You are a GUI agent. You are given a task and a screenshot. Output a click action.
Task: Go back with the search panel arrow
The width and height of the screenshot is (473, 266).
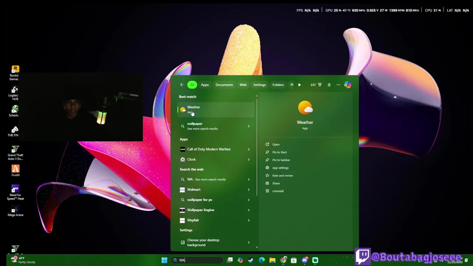(x=182, y=85)
